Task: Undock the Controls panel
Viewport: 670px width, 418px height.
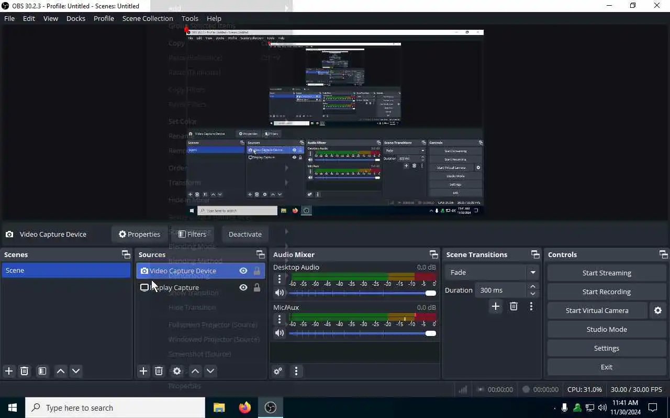Action: click(x=663, y=254)
